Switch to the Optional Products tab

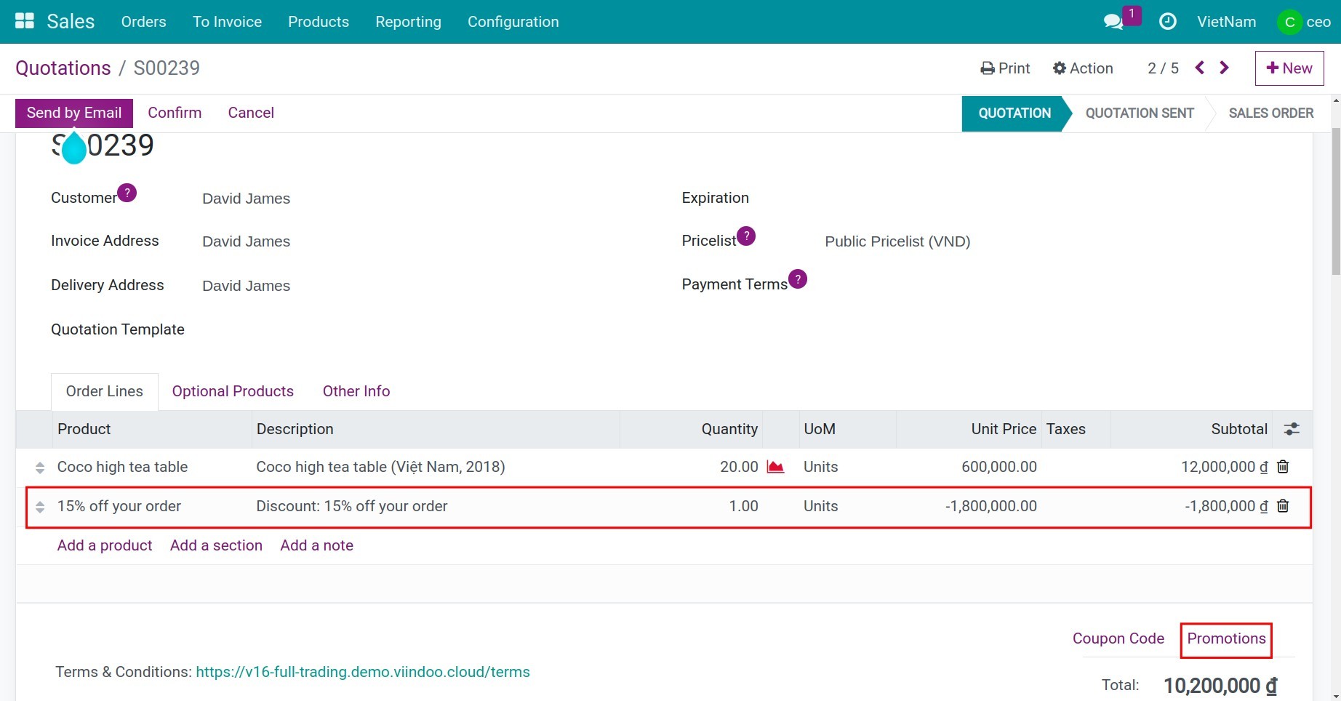click(x=233, y=391)
